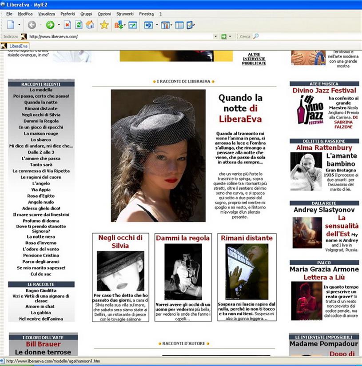
Task: Expand the undo icon dropdown arrow
Action: [x=157, y=25]
